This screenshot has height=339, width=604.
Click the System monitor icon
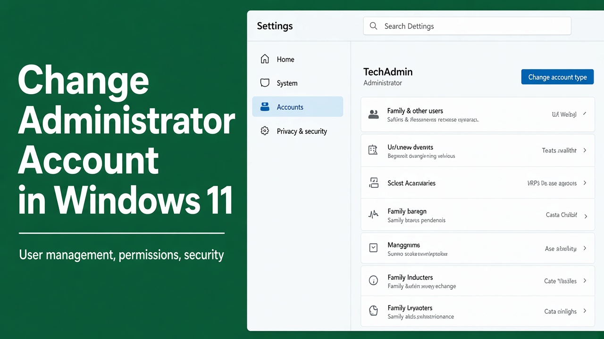[265, 83]
